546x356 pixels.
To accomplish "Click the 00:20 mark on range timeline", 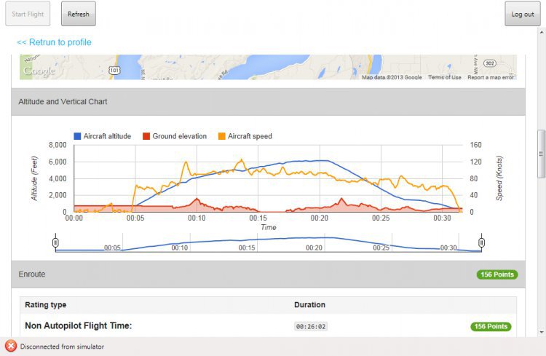I will (314, 248).
